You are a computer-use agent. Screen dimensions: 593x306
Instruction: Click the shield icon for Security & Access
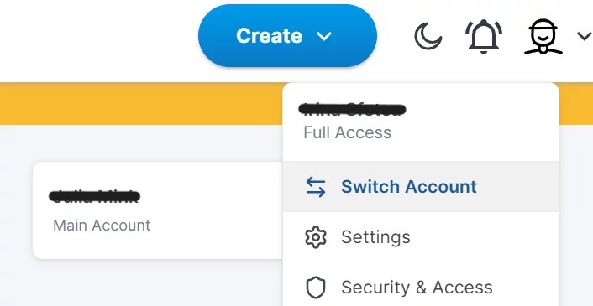[x=316, y=288]
